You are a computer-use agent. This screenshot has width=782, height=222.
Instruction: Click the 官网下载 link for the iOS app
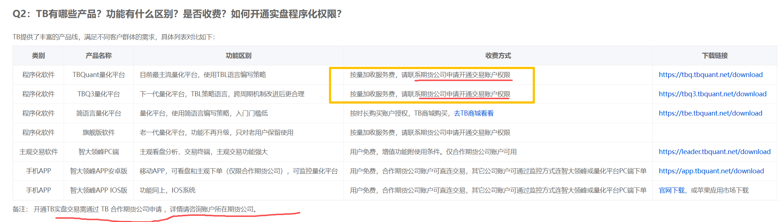click(671, 190)
